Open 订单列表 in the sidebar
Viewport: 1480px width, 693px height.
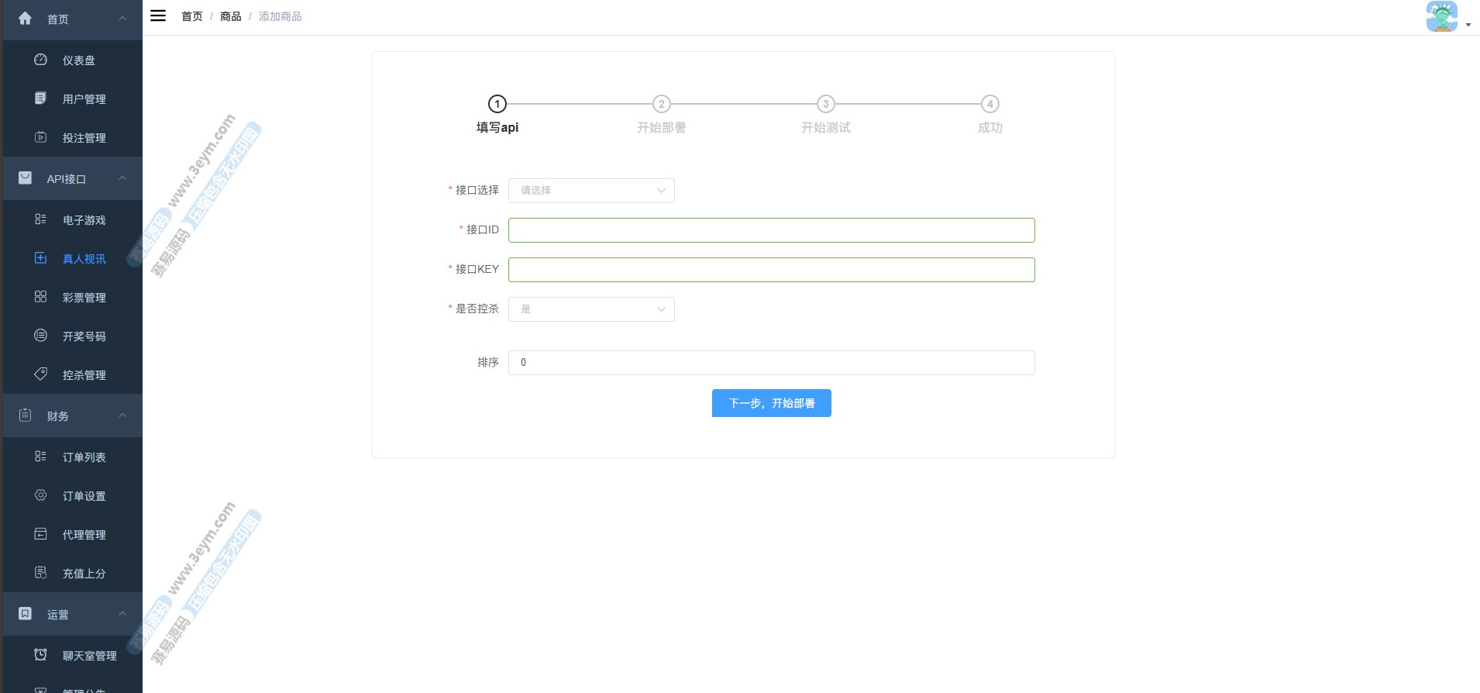click(84, 457)
